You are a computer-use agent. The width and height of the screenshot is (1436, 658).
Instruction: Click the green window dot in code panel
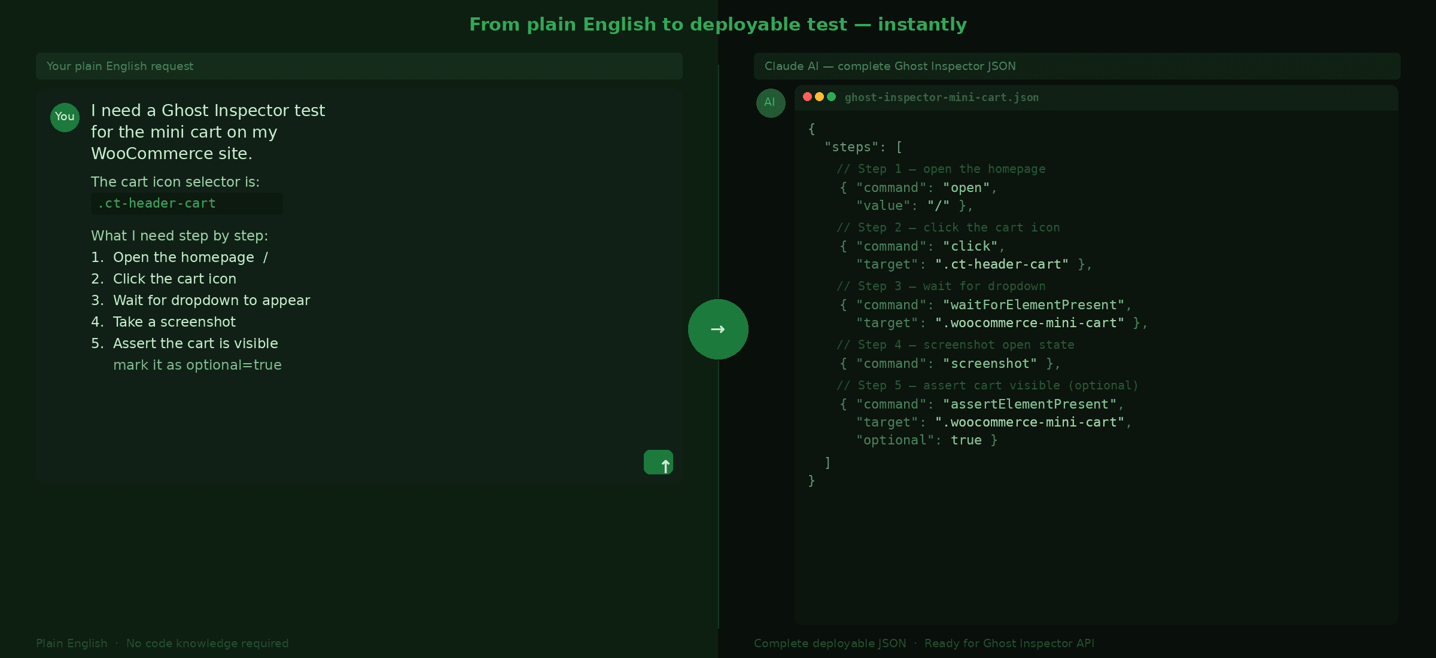pos(831,97)
